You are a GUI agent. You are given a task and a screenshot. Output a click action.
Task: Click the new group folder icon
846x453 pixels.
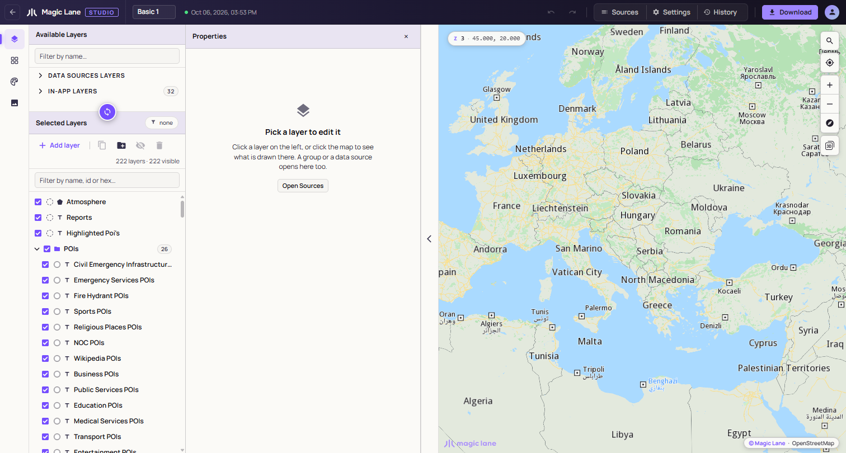(x=121, y=145)
